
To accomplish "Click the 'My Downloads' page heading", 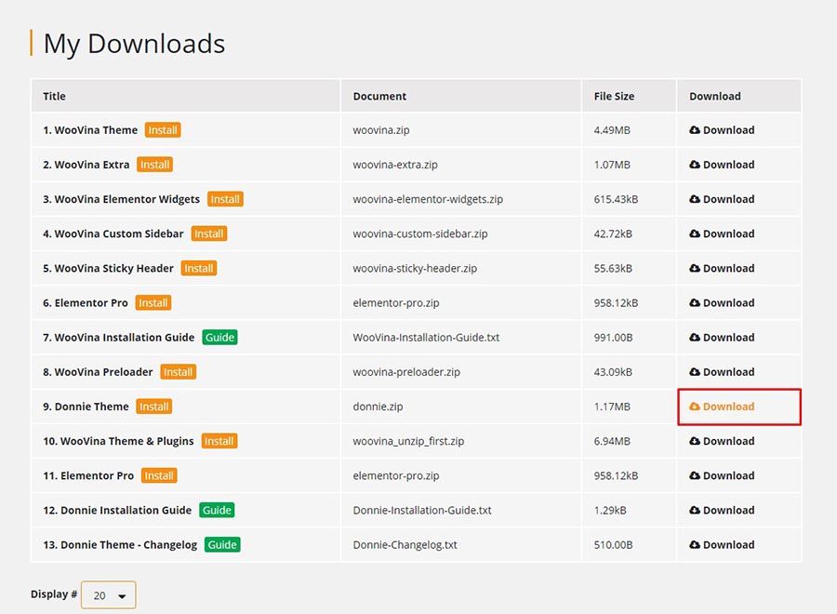I will (x=135, y=44).
